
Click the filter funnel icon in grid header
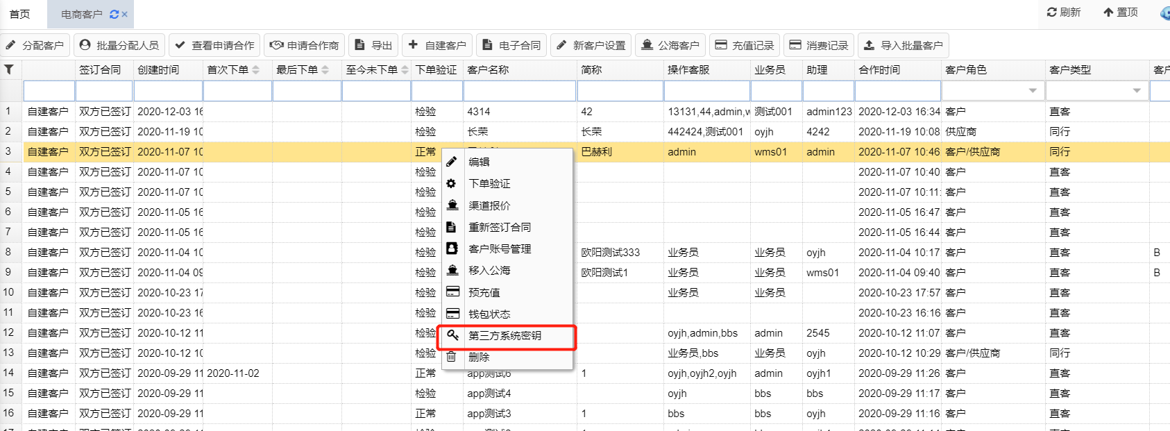[x=9, y=69]
